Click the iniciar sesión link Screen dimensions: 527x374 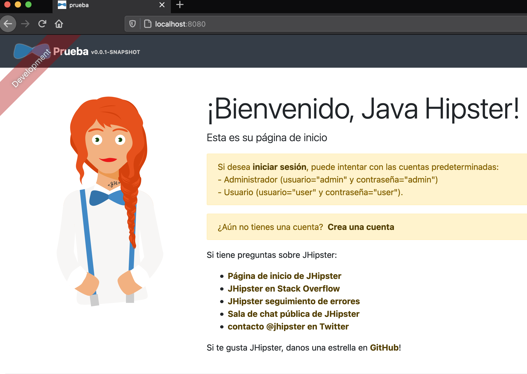[279, 167]
